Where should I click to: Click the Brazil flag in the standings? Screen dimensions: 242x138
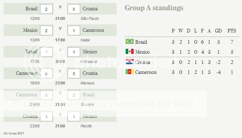[129, 42]
